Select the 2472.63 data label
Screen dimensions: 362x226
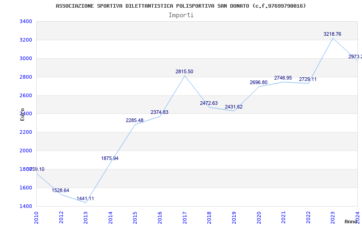click(209, 104)
